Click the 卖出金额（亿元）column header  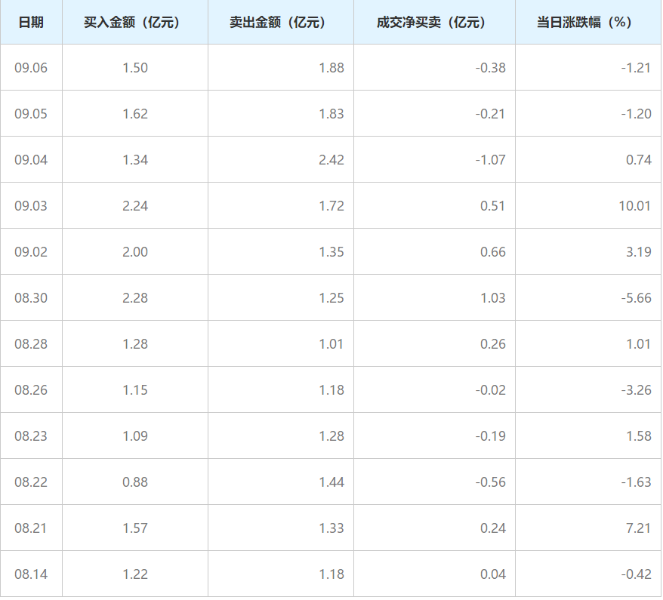point(281,22)
